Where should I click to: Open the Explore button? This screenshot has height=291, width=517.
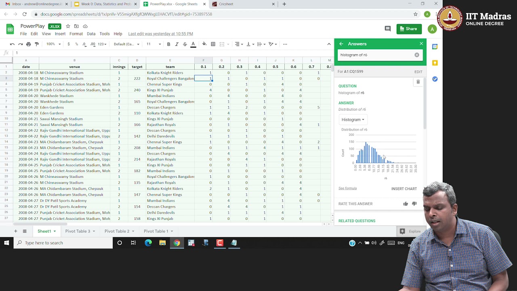click(x=410, y=231)
